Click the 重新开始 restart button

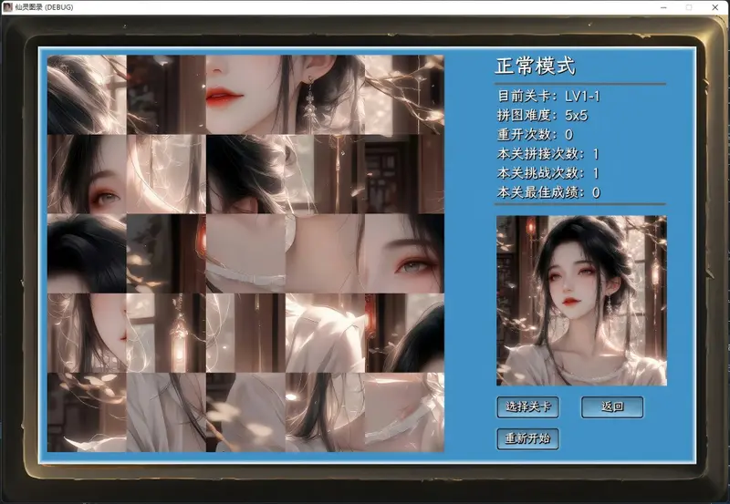[527, 438]
